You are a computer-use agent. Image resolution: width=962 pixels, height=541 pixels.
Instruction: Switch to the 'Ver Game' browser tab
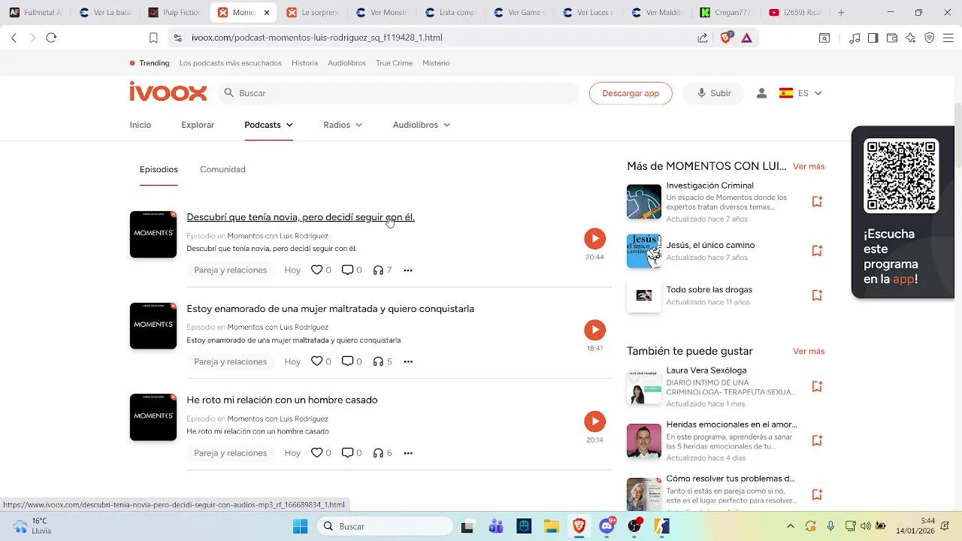pyautogui.click(x=522, y=12)
